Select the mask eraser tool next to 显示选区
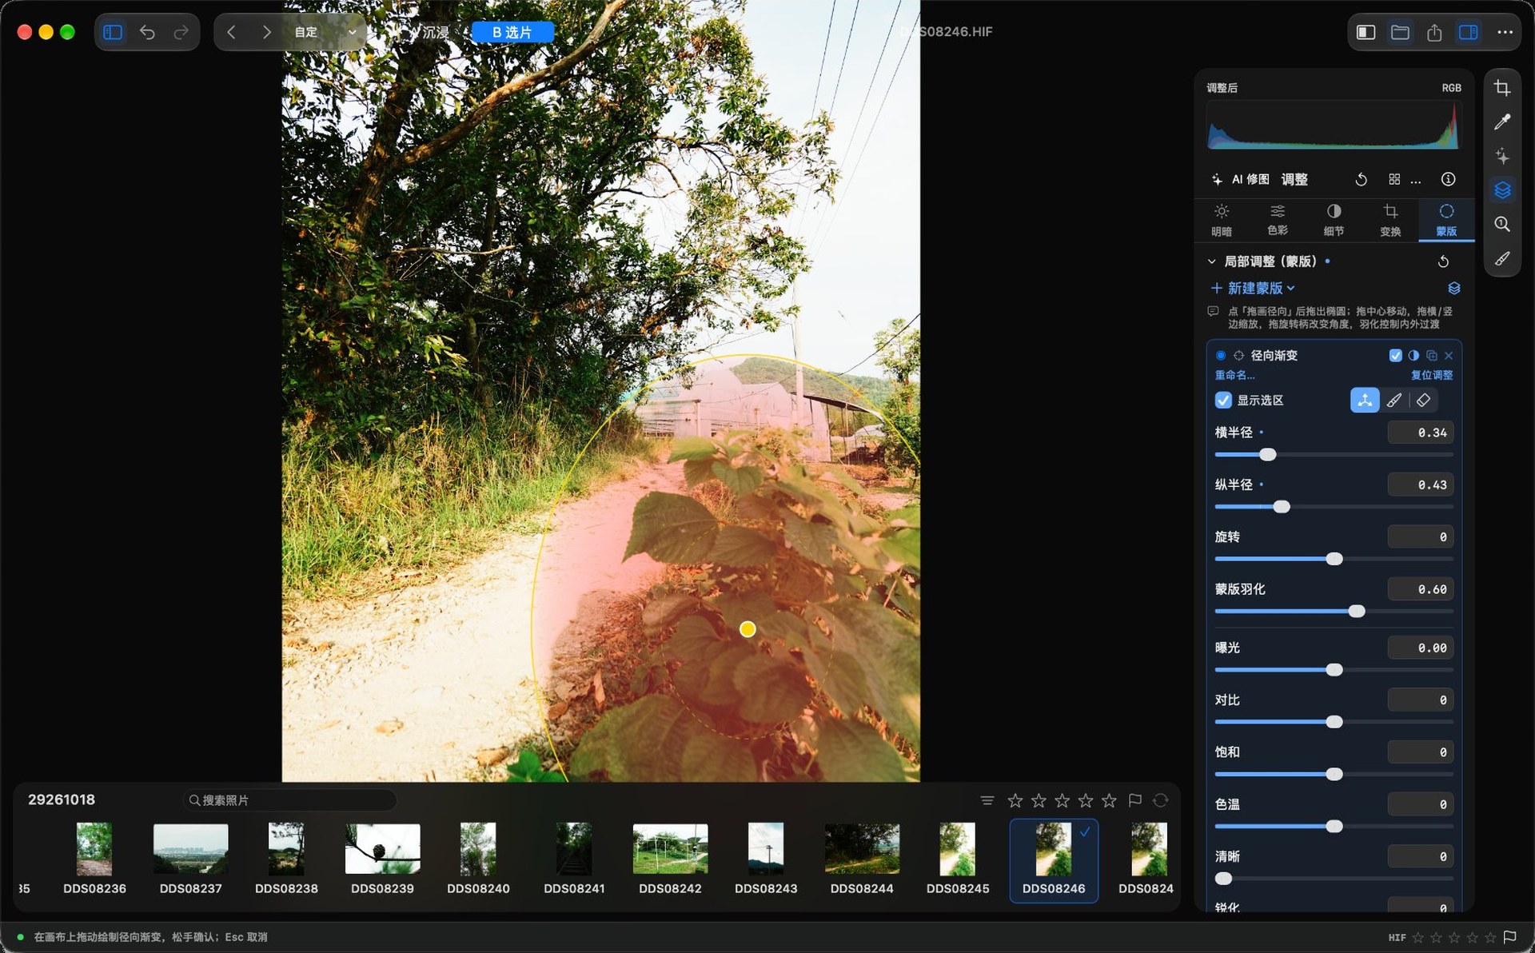1535x953 pixels. click(1423, 400)
